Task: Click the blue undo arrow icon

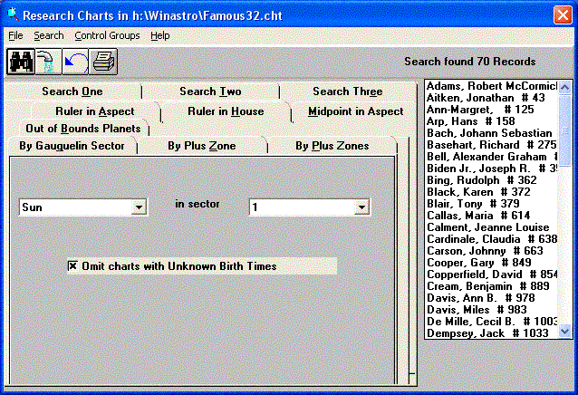Action: tap(75, 62)
